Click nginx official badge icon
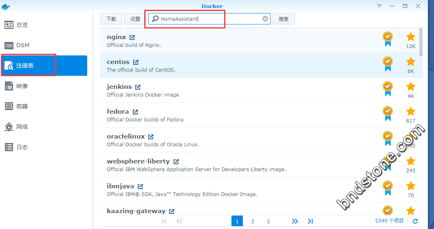This screenshot has width=434, height=229. [x=388, y=39]
